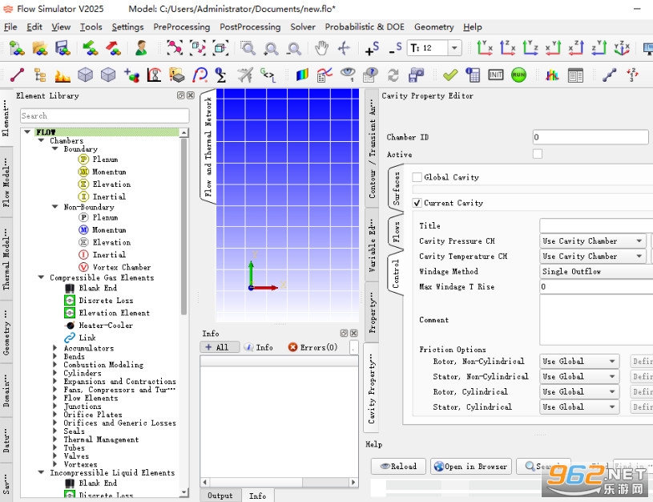Click the Chamber ID input field
The height and width of the screenshot is (502, 653).
coord(591,137)
